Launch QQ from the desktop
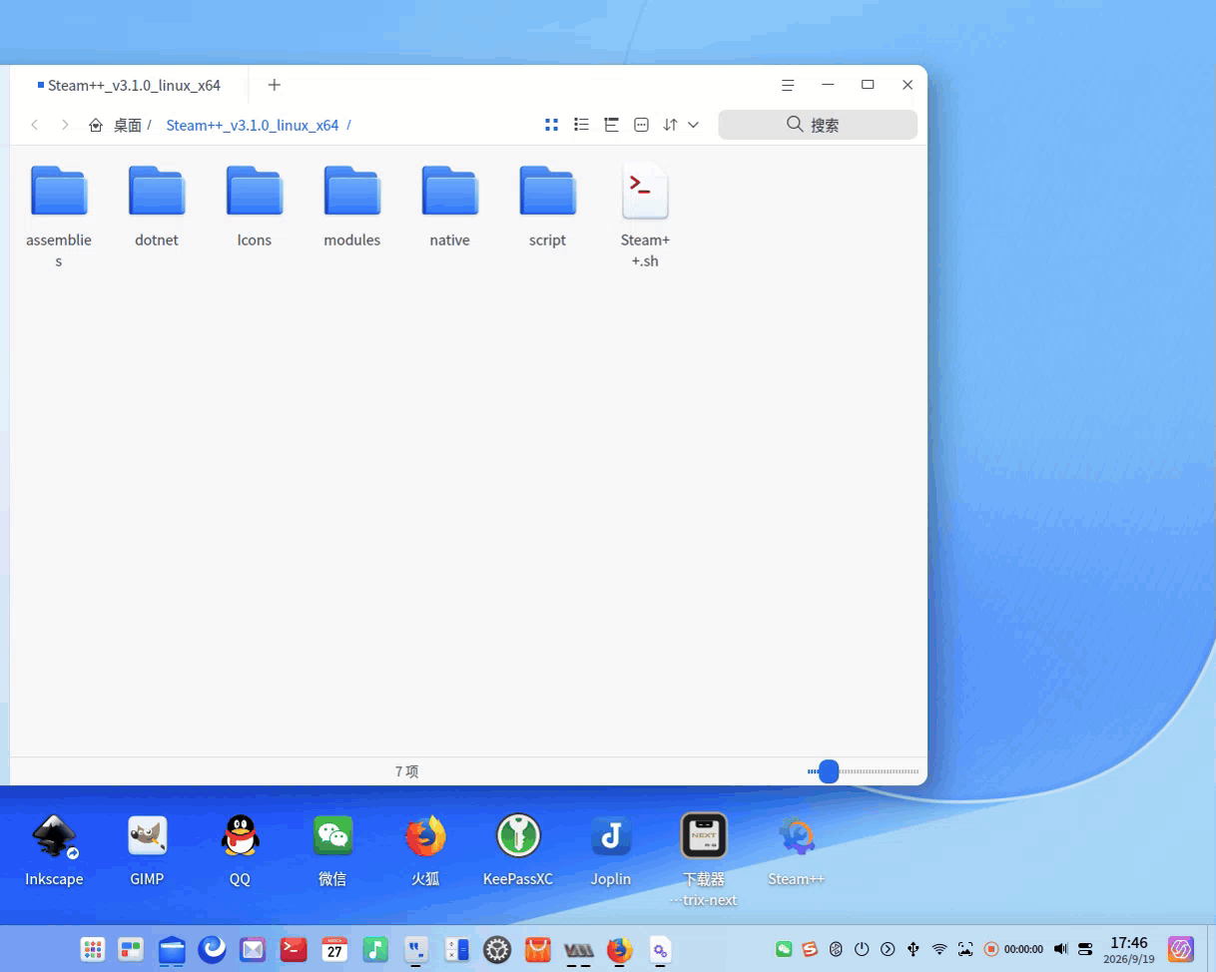This screenshot has height=972, width=1216. pos(240,850)
